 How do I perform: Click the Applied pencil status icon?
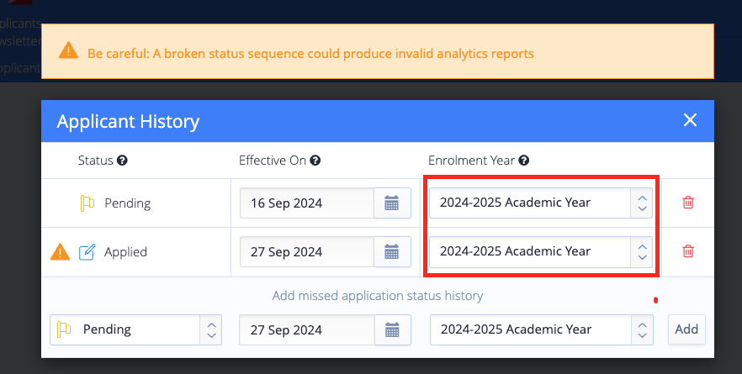click(87, 252)
